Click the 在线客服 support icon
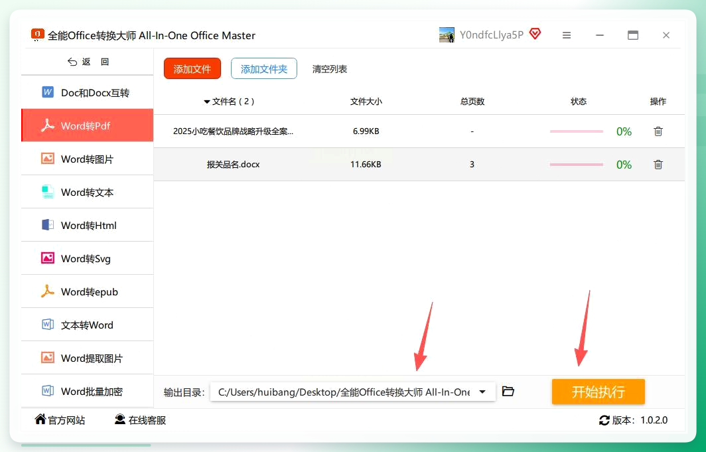Image resolution: width=706 pixels, height=452 pixels. (x=119, y=419)
